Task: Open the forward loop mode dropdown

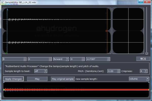Action: [x=67, y=59]
